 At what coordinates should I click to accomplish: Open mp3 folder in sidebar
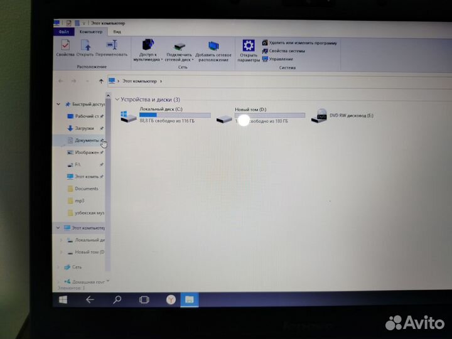(76, 201)
